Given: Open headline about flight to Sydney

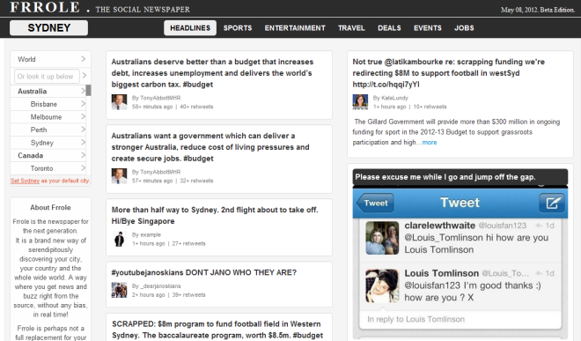Looking at the screenshot, I should (x=215, y=215).
